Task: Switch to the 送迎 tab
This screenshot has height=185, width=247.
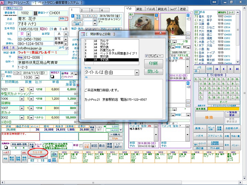Action: [183, 9]
